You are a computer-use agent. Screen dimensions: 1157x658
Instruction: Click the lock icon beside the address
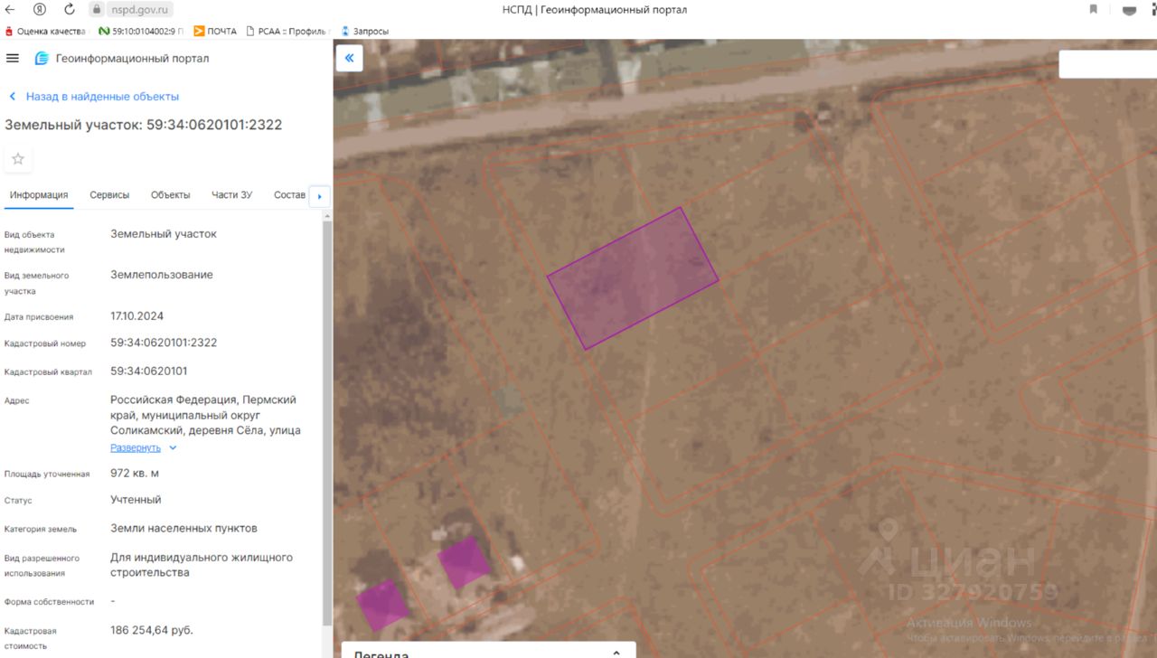[98, 9]
